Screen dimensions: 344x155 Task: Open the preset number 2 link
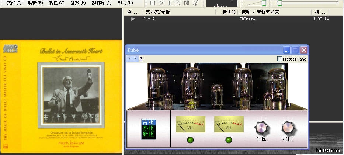point(141,59)
